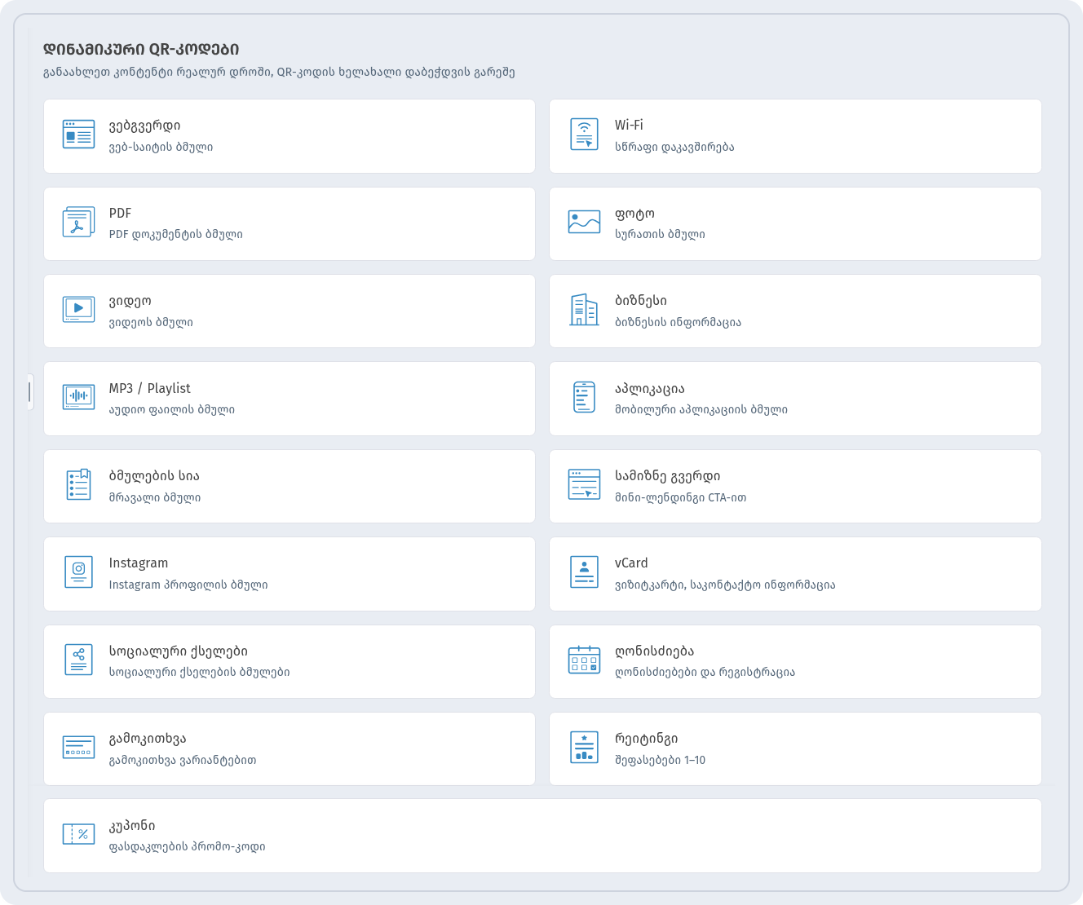Click the event calendar icon
Screen dimensions: 1083x905
pyautogui.click(x=584, y=660)
